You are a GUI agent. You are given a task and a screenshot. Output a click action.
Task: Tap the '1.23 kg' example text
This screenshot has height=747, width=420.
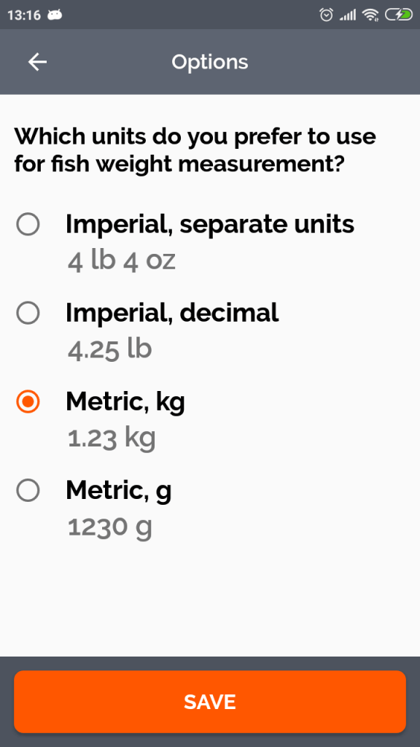pyautogui.click(x=111, y=438)
